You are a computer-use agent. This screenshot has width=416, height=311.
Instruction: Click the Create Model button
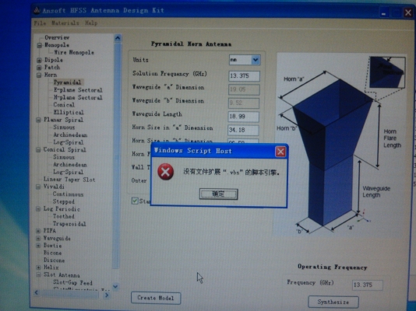click(156, 298)
